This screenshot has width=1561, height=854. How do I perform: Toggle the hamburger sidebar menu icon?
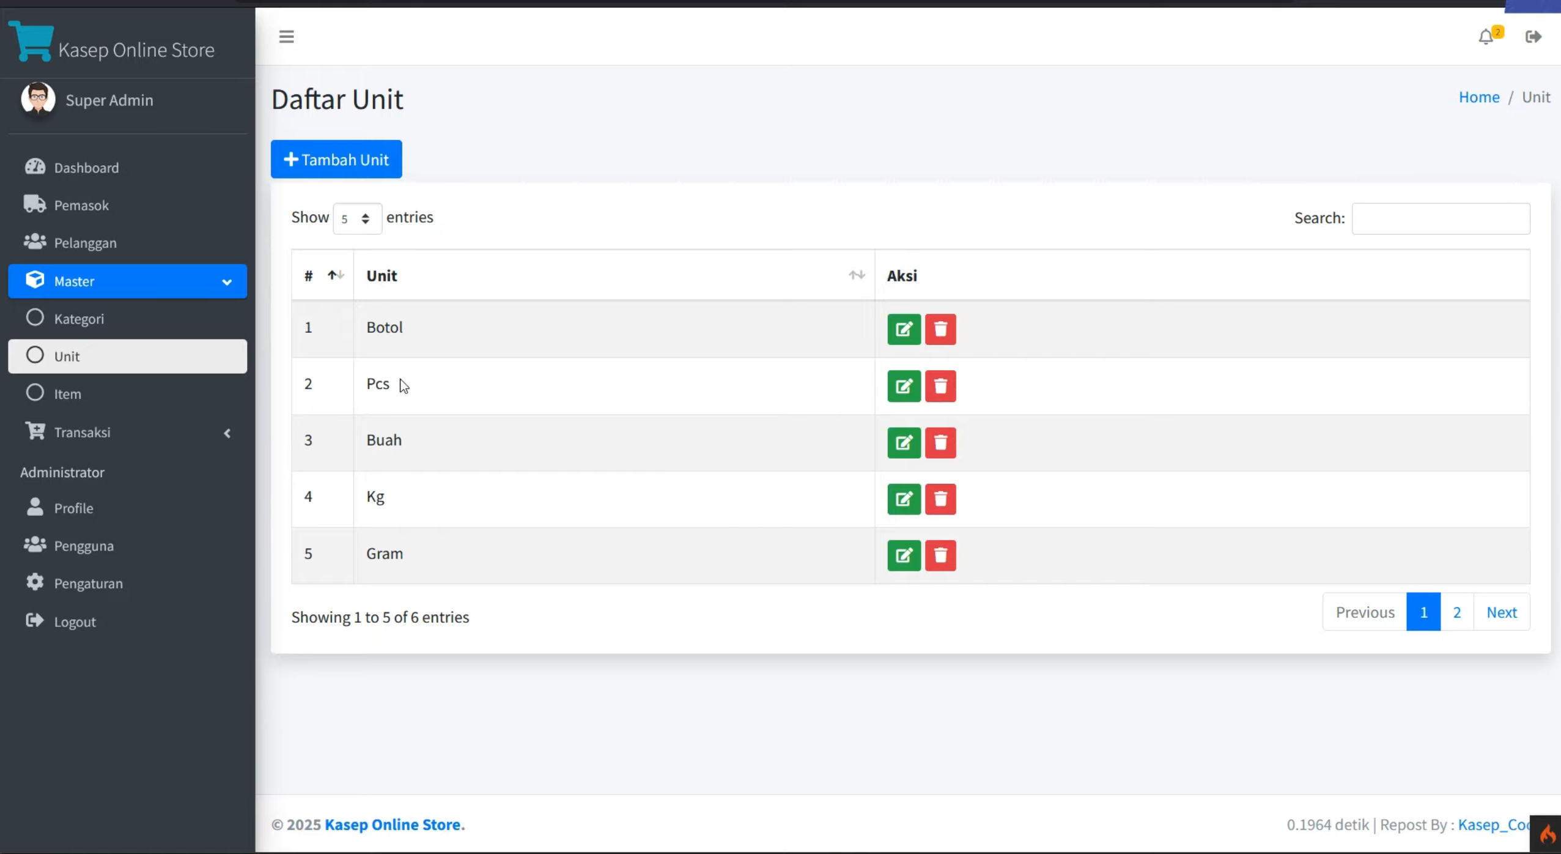click(x=286, y=37)
